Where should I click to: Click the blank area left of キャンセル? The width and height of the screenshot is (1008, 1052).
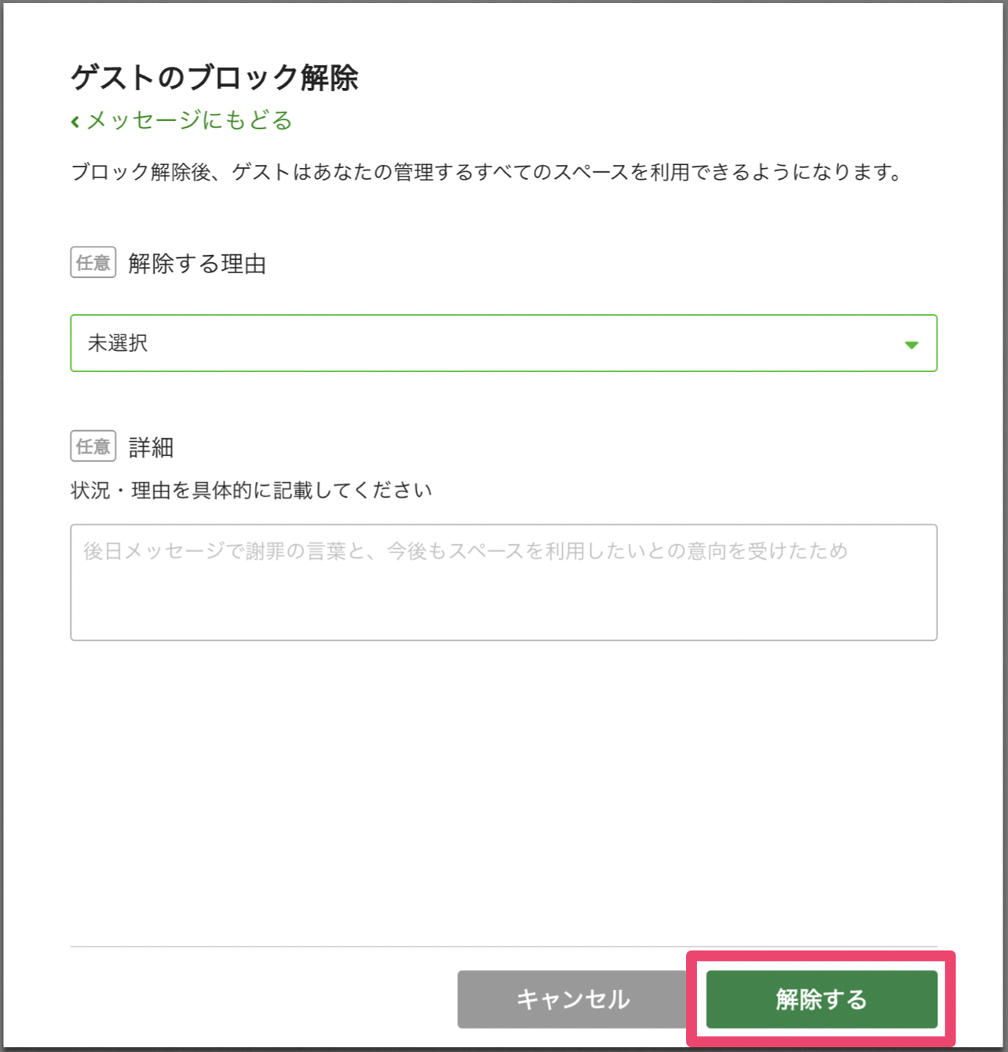point(259,999)
